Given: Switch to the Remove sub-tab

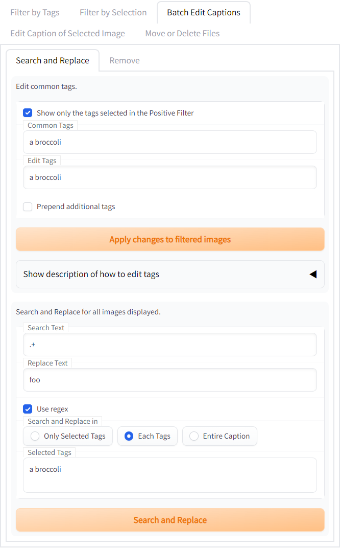Looking at the screenshot, I should click(125, 60).
